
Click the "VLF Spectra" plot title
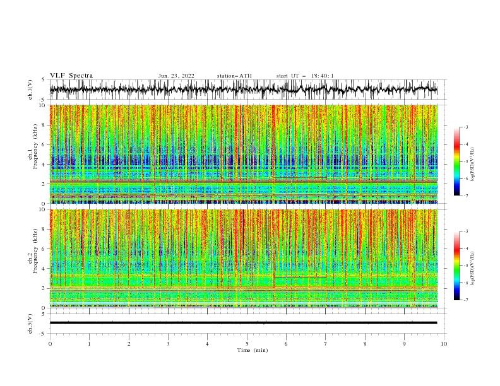pos(71,76)
